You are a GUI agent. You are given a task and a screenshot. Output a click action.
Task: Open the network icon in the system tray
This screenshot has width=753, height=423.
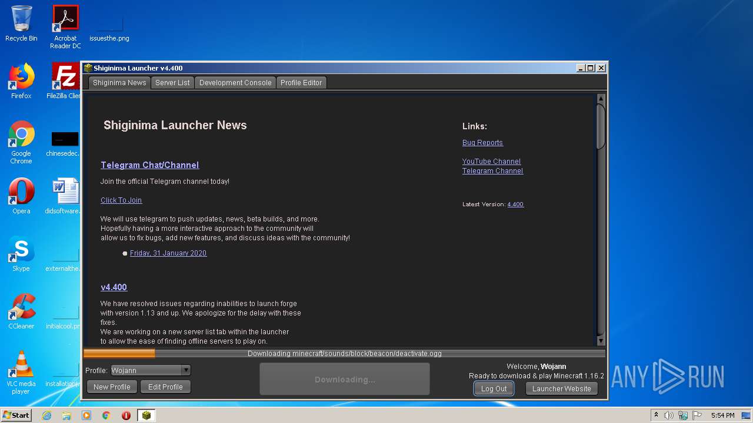[x=683, y=415]
